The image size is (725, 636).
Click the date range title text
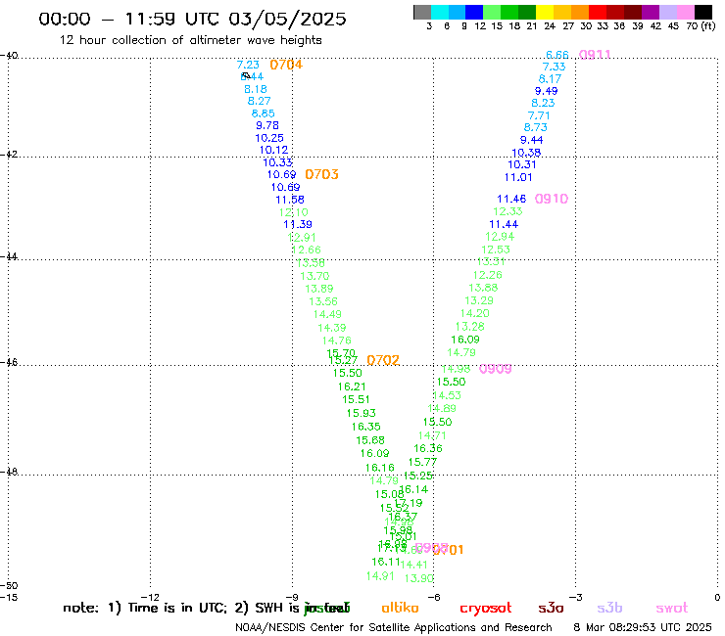192,19
